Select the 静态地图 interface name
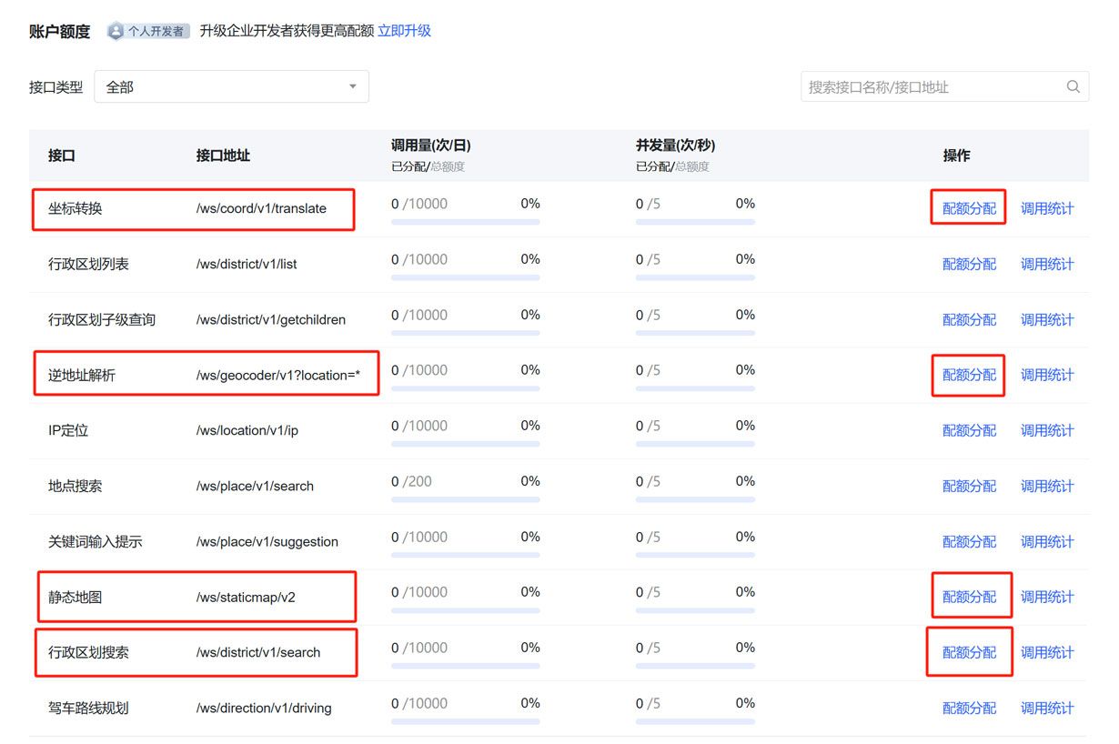This screenshot has height=744, width=1119. (x=76, y=597)
